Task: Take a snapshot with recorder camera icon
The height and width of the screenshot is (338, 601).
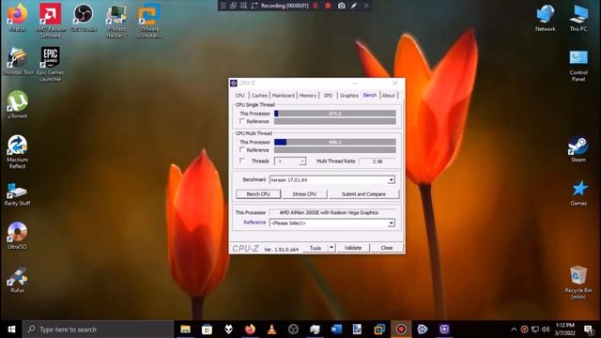Action: [x=342, y=6]
